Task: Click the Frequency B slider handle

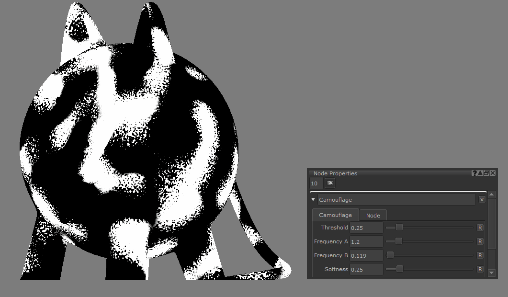Action: (x=390, y=255)
